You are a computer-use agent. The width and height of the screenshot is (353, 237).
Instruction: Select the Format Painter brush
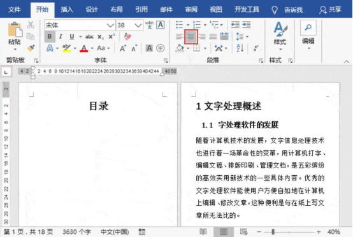tap(31, 48)
